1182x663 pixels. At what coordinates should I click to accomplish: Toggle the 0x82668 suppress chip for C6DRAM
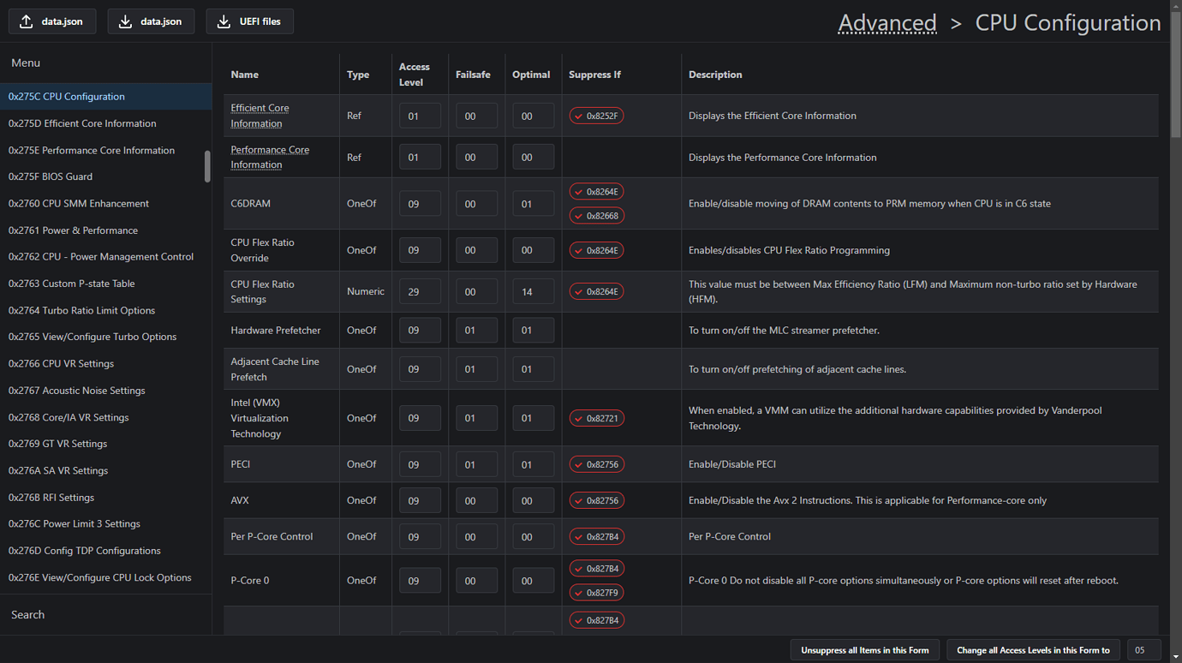[596, 216]
